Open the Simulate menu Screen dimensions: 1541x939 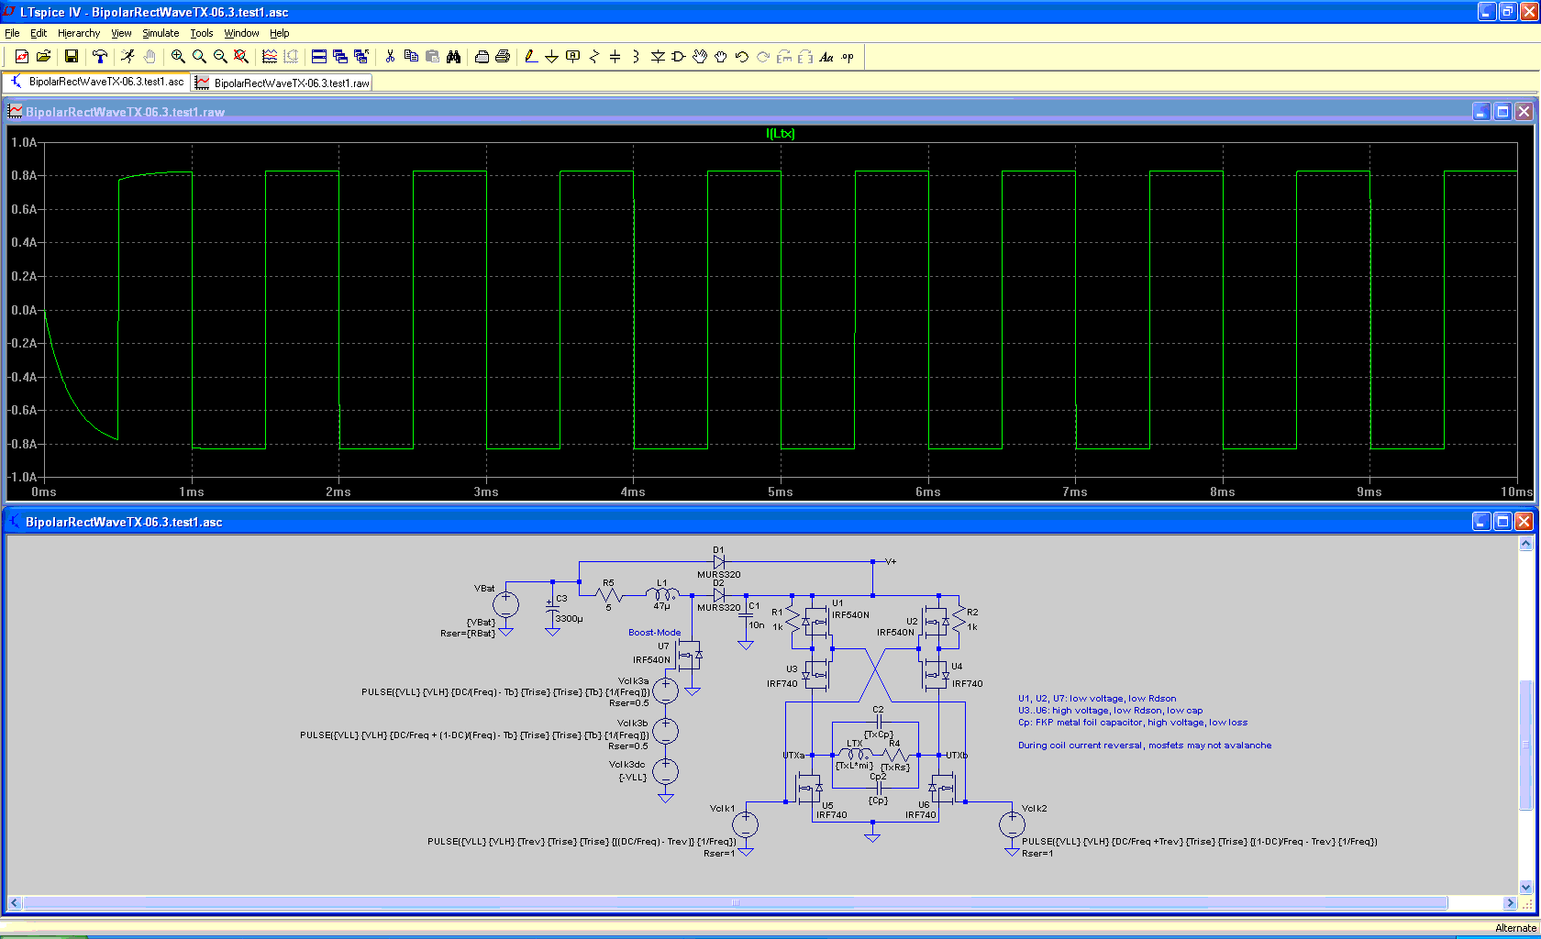(x=161, y=33)
